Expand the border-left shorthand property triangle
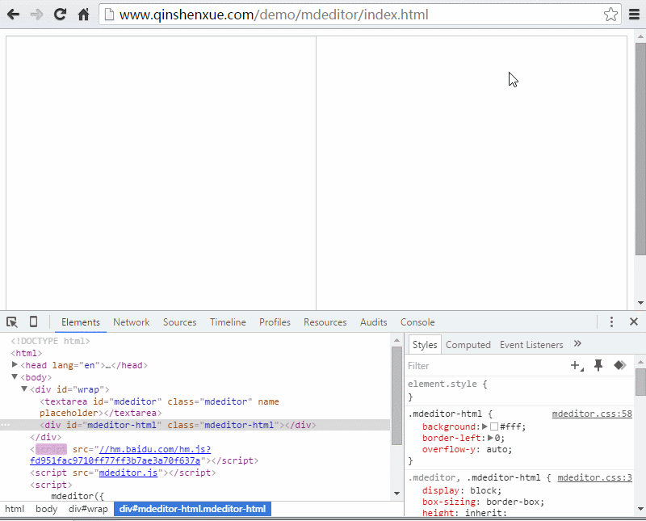 [x=490, y=438]
